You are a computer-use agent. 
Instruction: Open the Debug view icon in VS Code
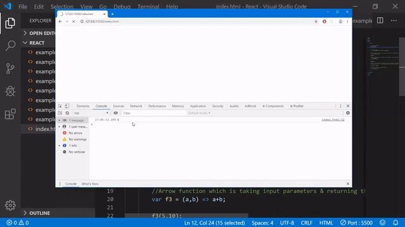coord(10,91)
